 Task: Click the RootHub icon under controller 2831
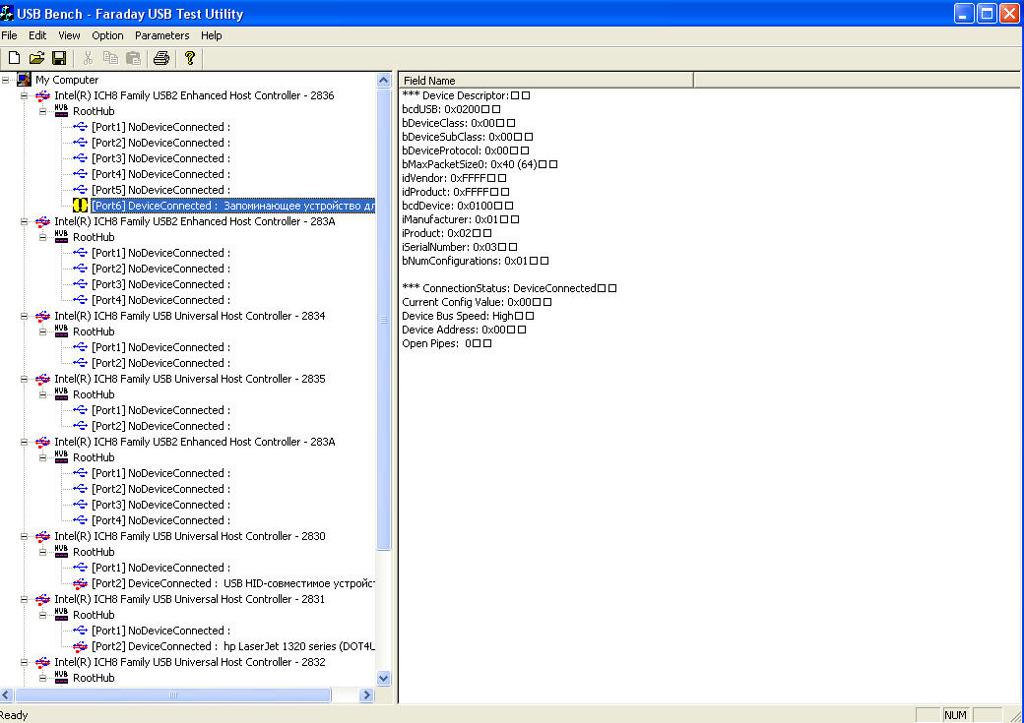[61, 614]
